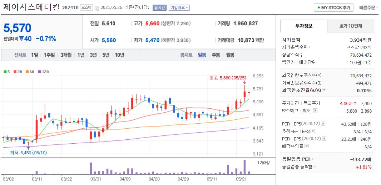381x185 pixels.
Task: Click the 시가 value 5,560
Action: pyautogui.click(x=109, y=40)
